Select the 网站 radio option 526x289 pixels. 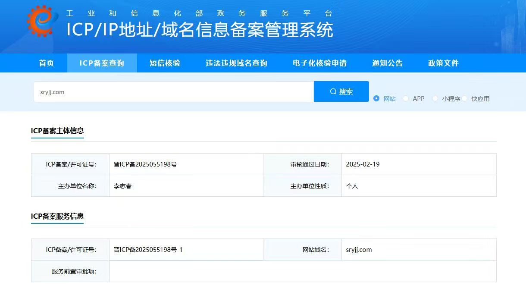click(376, 98)
